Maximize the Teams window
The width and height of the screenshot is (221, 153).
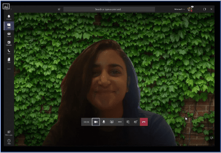[x=204, y=9]
